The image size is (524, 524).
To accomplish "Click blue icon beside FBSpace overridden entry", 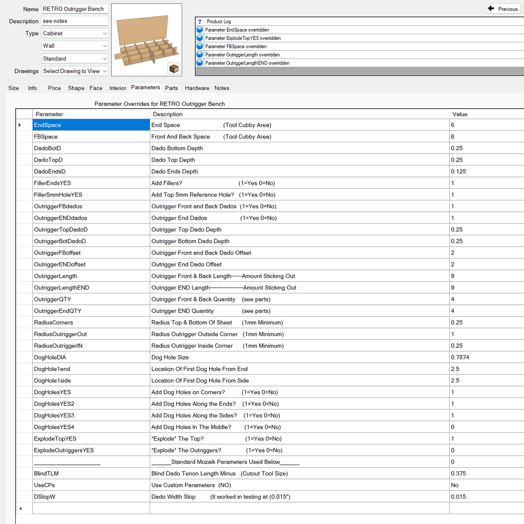I will click(200, 46).
